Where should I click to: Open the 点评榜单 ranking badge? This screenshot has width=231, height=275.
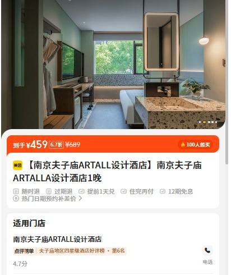(x=24, y=251)
